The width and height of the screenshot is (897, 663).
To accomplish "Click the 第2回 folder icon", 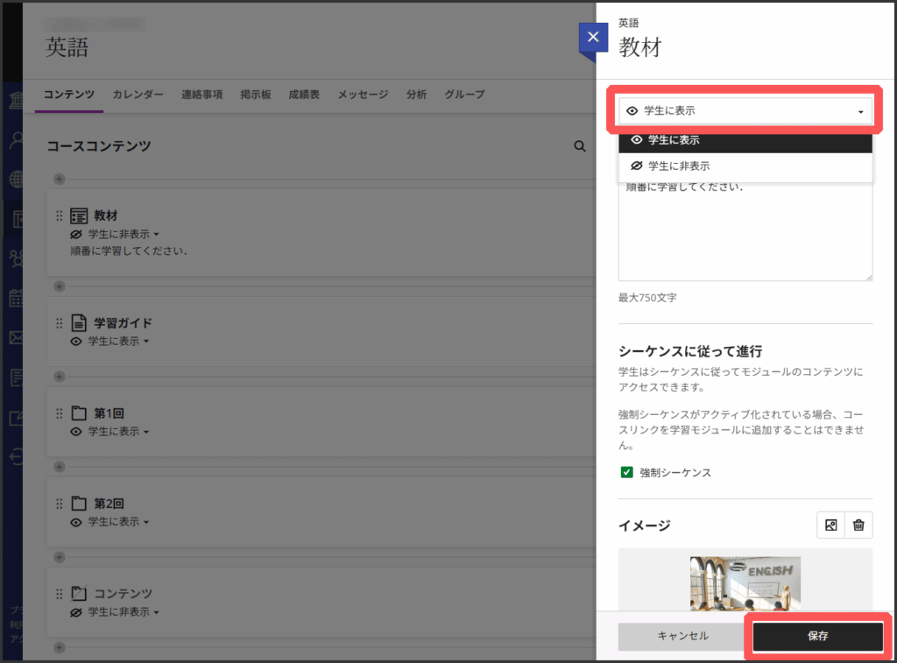I will click(x=79, y=503).
